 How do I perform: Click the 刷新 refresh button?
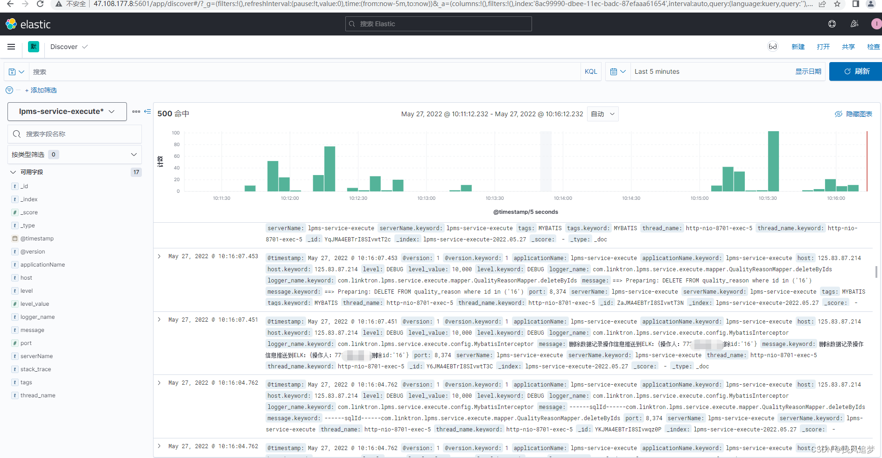pyautogui.click(x=855, y=71)
